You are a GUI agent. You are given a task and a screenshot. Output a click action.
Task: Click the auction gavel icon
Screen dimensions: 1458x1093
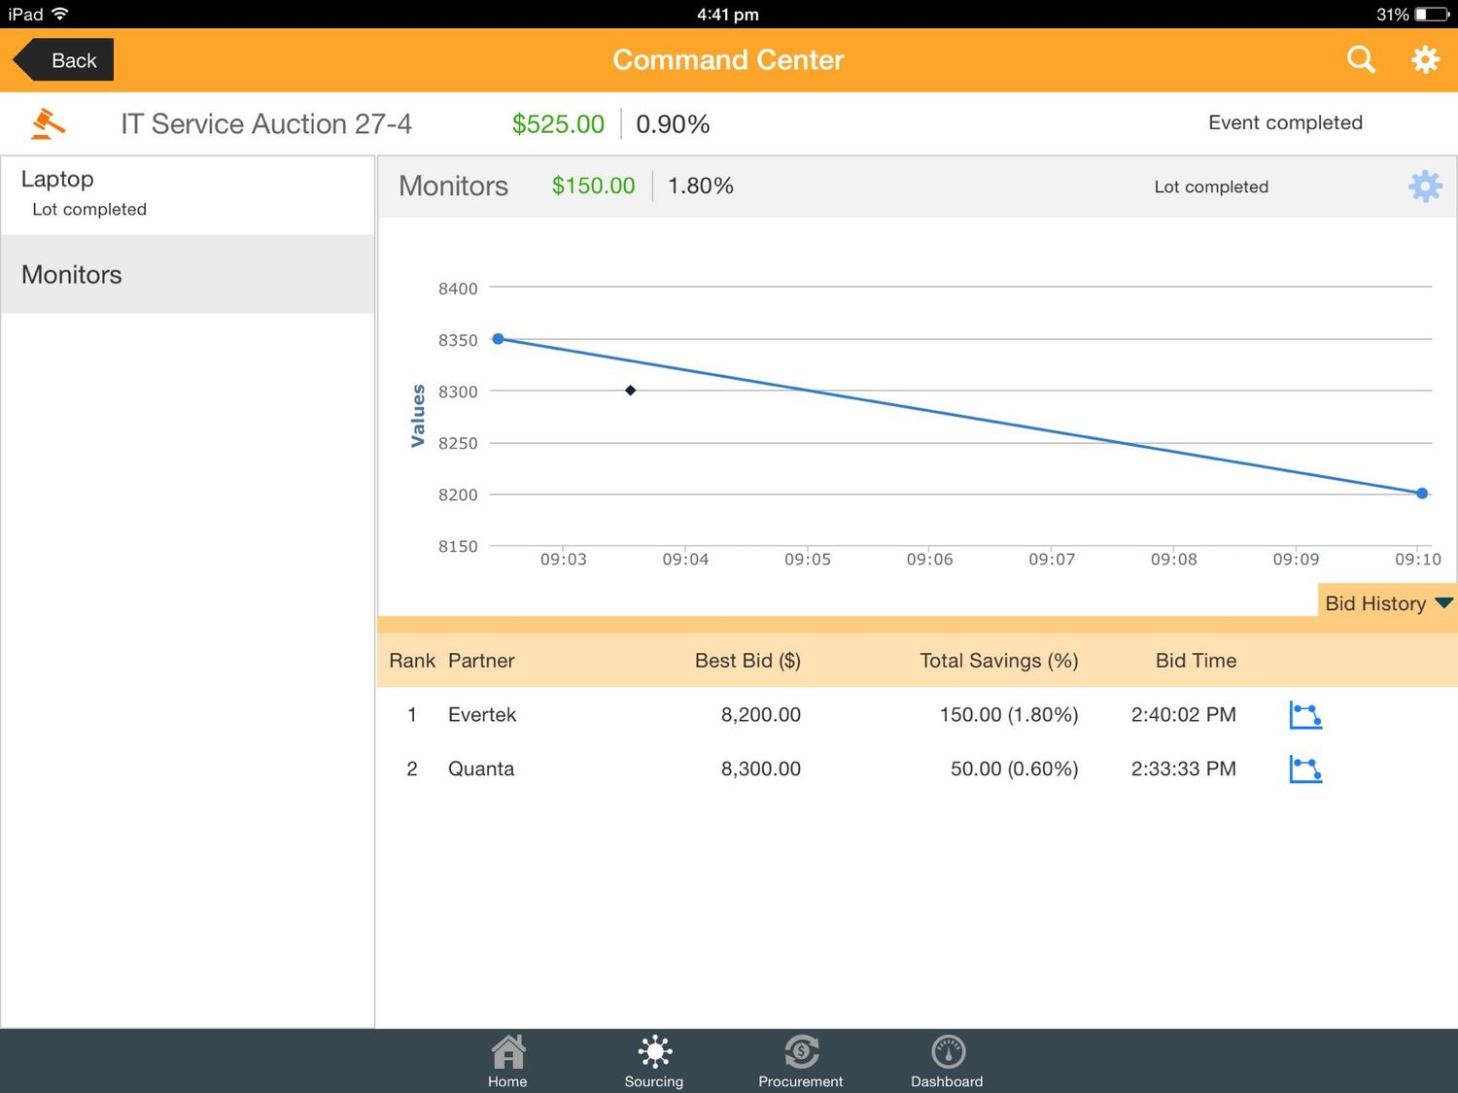point(46,123)
